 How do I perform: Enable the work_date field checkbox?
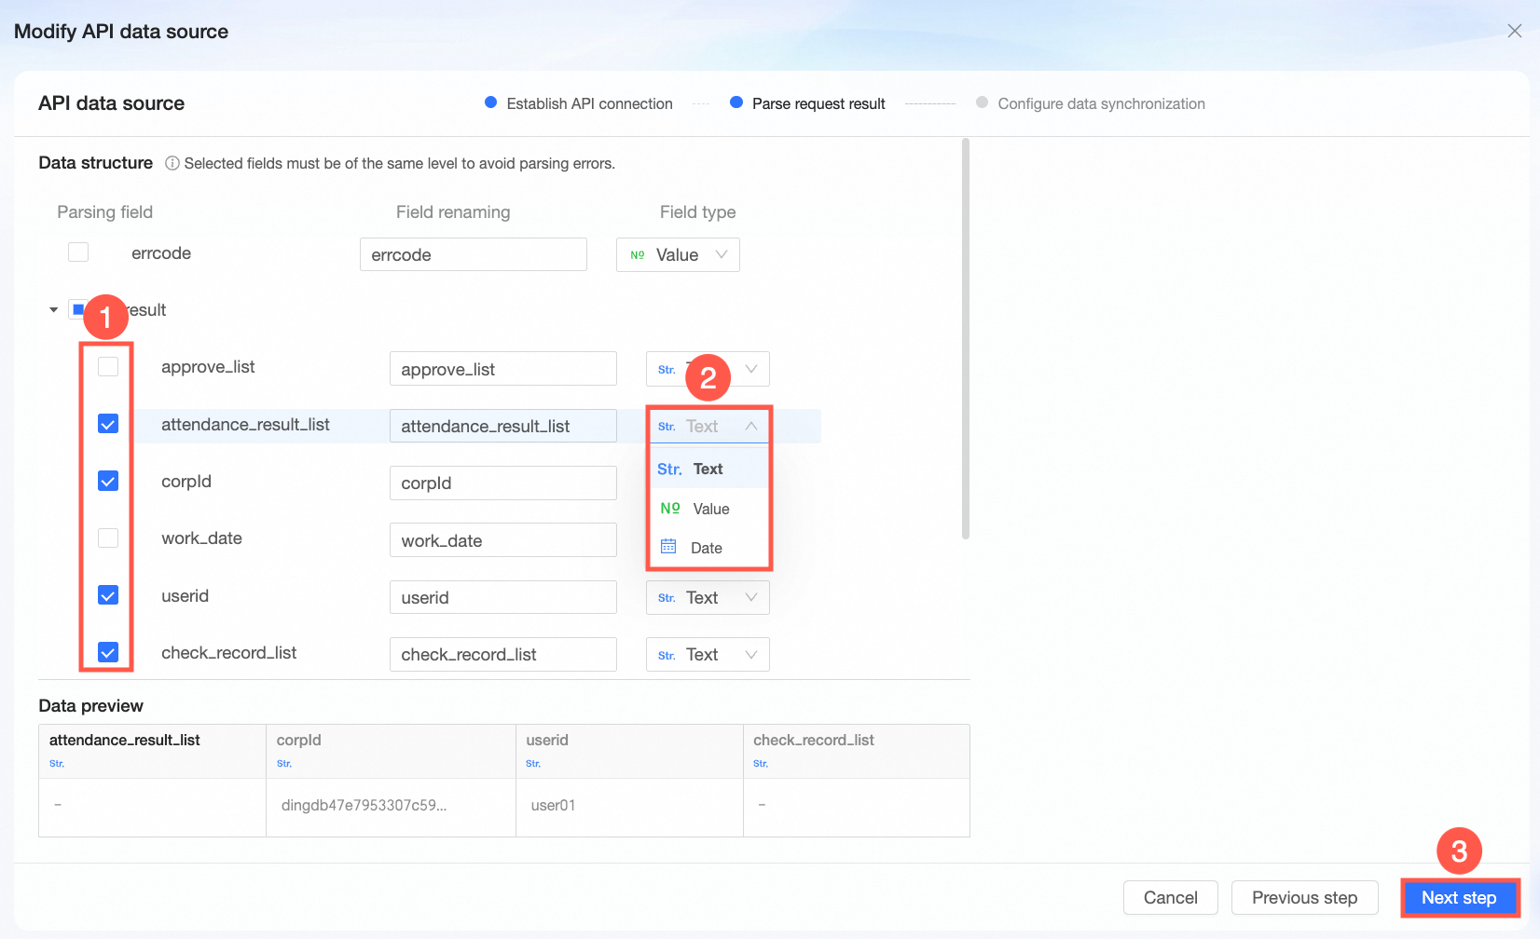[108, 538]
